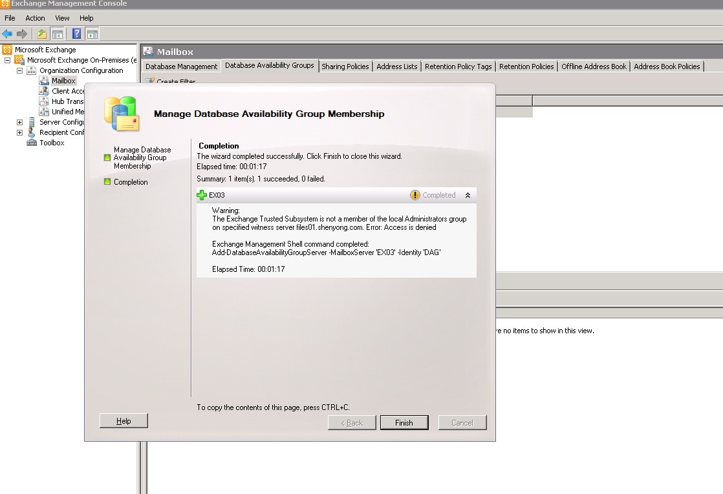
Task: Click the Microsoft Exchange On-Premises node icon
Action: (19, 60)
